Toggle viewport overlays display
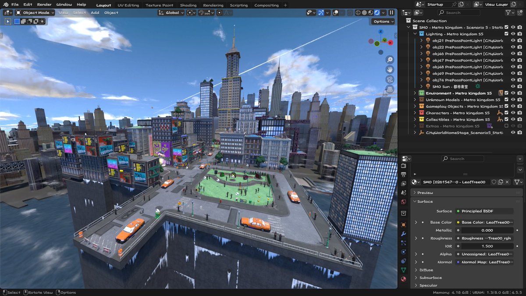Viewport: 526px width, 296px height. pyautogui.click(x=336, y=13)
